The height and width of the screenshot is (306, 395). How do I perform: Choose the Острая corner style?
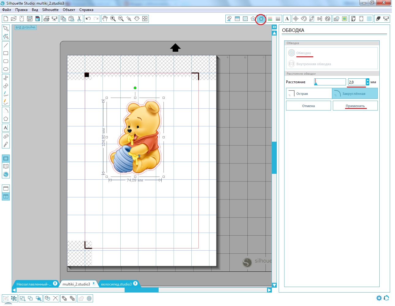click(x=309, y=93)
